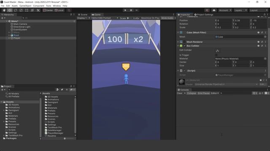Open the Assets menu
Screen dimensions: 270x151
coord(15,6)
